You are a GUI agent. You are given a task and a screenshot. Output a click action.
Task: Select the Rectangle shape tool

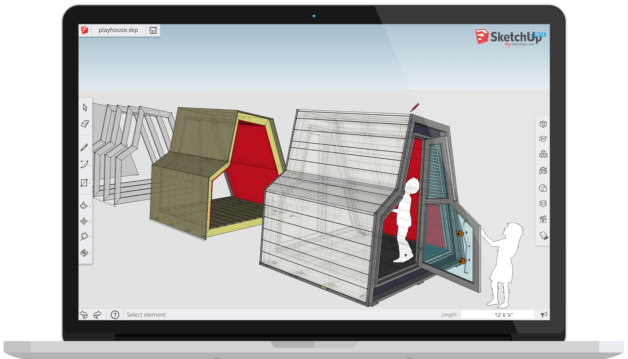[x=84, y=183]
